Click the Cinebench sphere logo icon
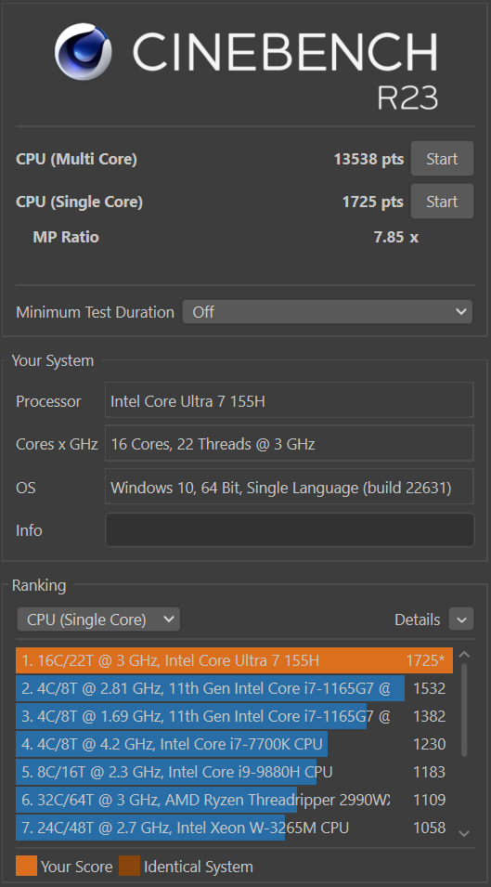This screenshot has height=887, width=491. (x=83, y=52)
